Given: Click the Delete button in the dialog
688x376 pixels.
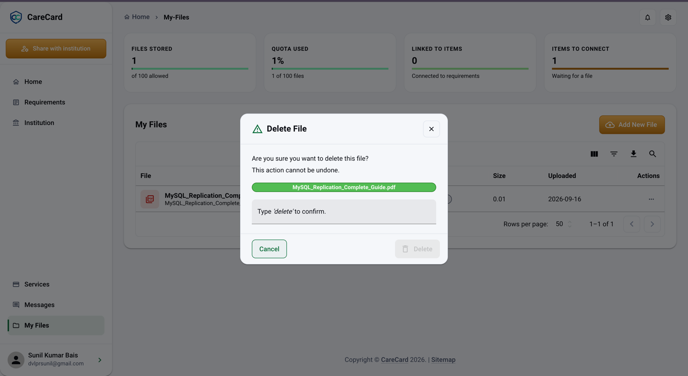Looking at the screenshot, I should coord(417,249).
